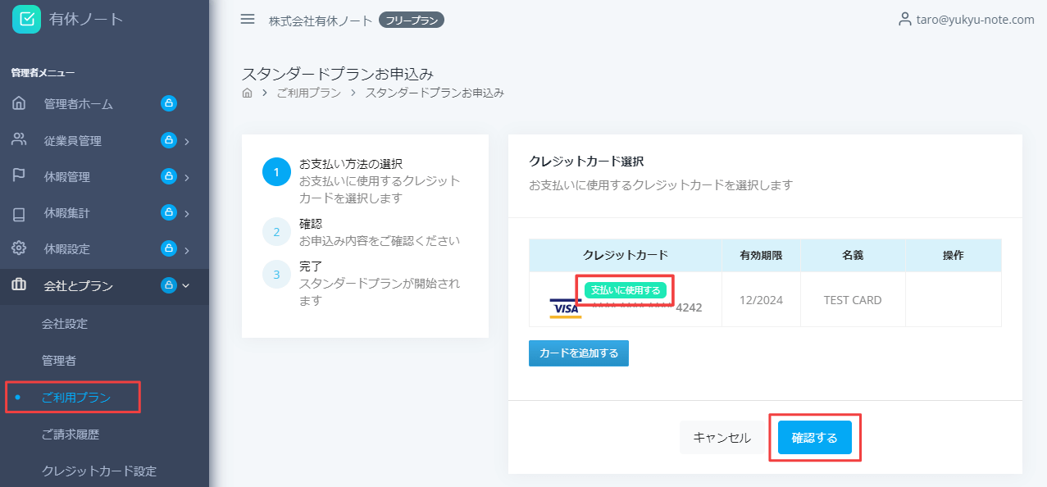Open 会社設定 in the sidebar
Viewport: 1047px width, 487px height.
tap(65, 324)
